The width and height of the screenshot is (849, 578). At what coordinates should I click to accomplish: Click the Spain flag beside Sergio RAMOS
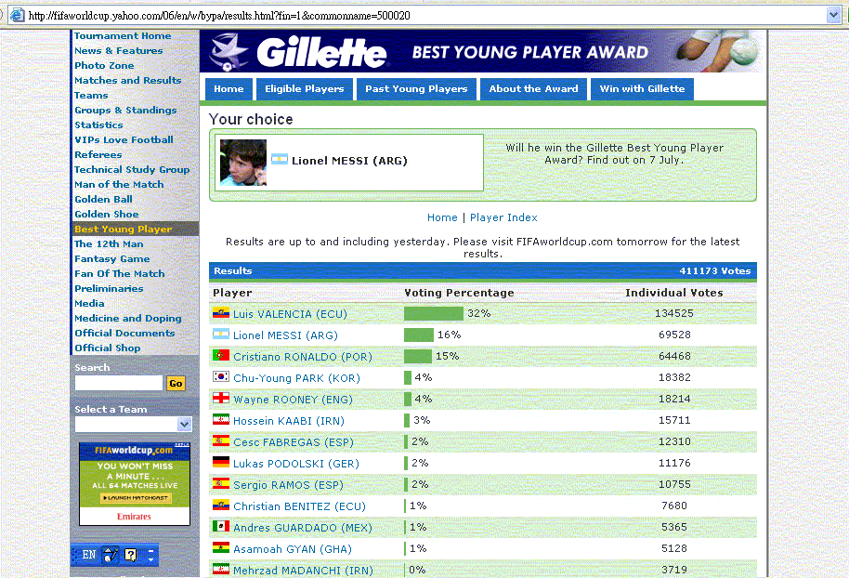click(221, 484)
